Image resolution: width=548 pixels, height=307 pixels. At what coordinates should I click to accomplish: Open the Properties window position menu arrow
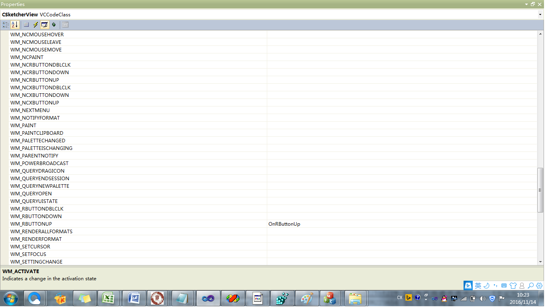[527, 4]
